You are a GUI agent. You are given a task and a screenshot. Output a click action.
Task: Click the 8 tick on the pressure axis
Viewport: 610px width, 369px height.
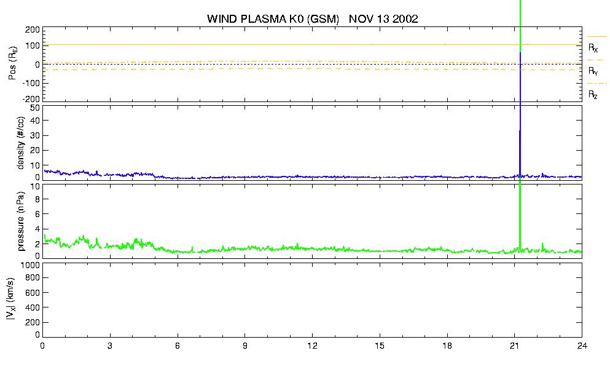pyautogui.click(x=37, y=199)
